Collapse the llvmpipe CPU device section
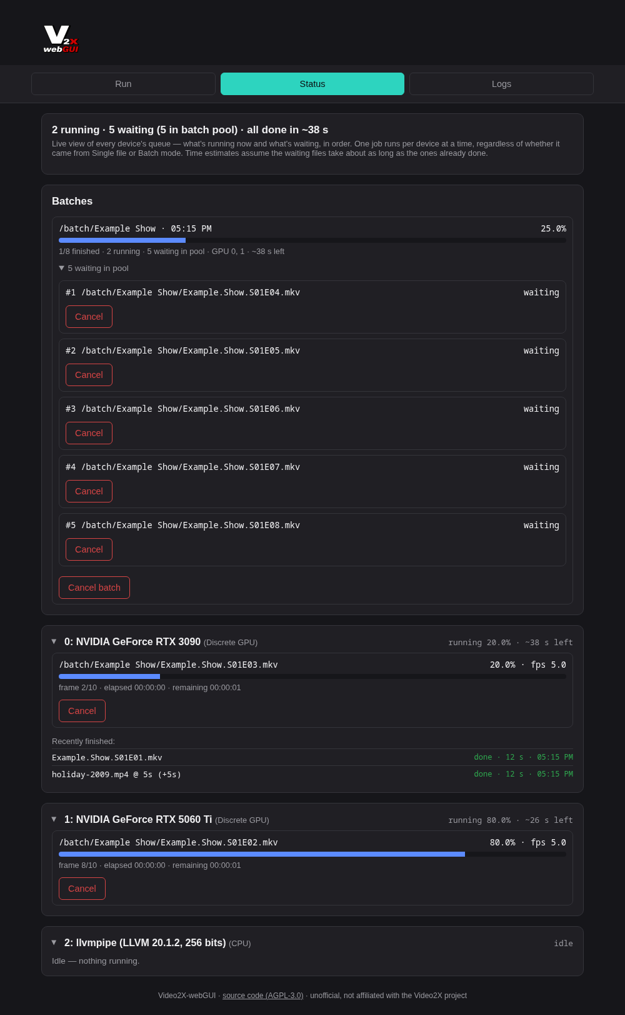The height and width of the screenshot is (1015, 625). [54, 942]
